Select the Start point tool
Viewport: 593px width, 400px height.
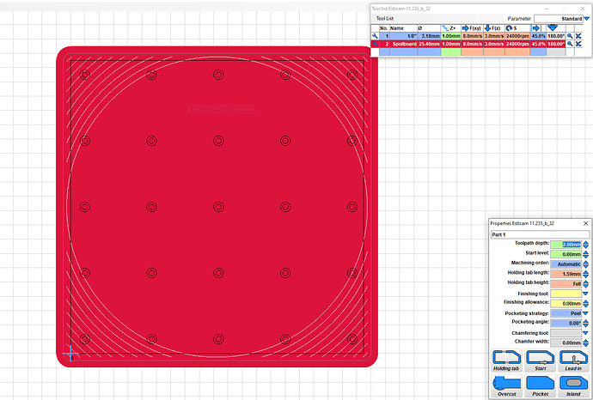point(540,361)
